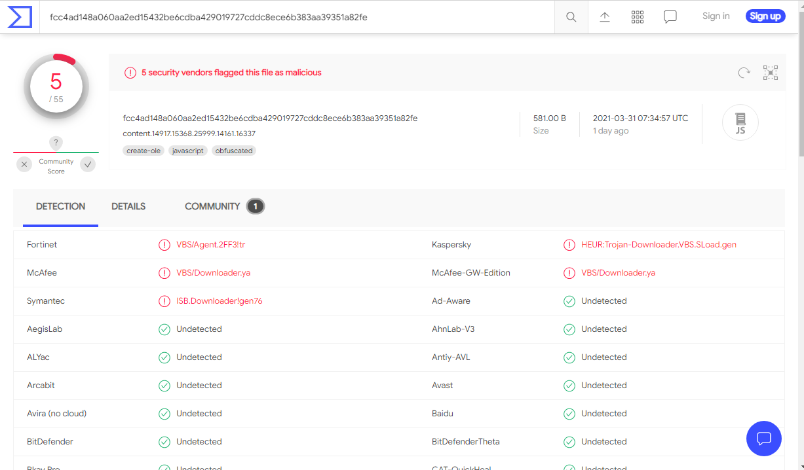Open the comments speech bubble icon in header
Image resolution: width=804 pixels, height=470 pixels.
(670, 17)
